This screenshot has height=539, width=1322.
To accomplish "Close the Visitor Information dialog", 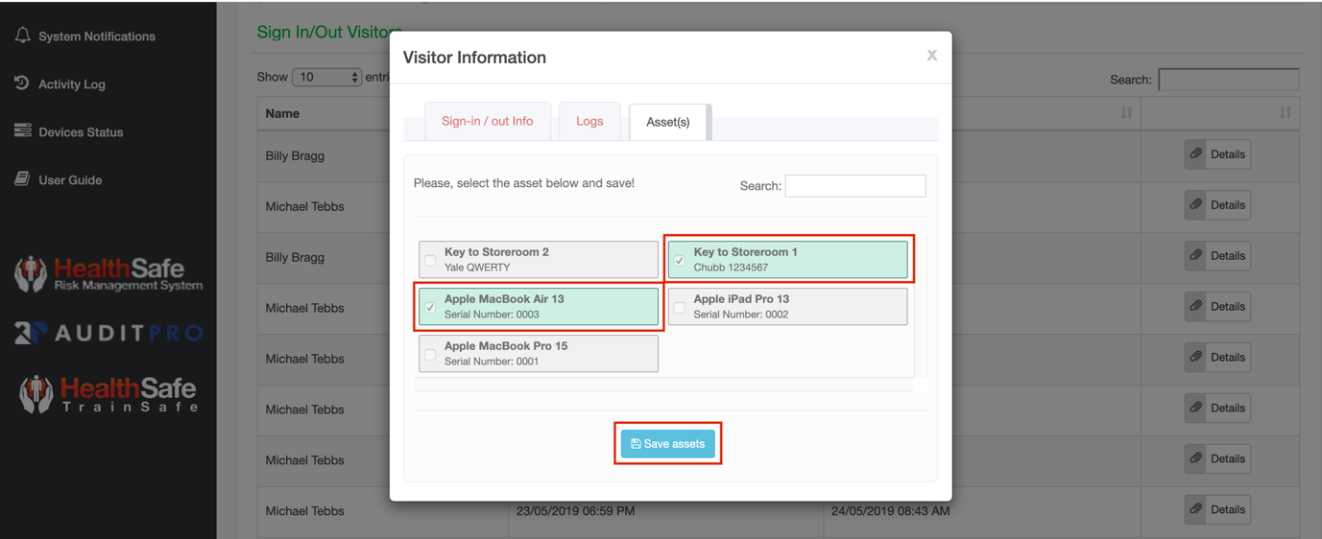I will coord(931,56).
